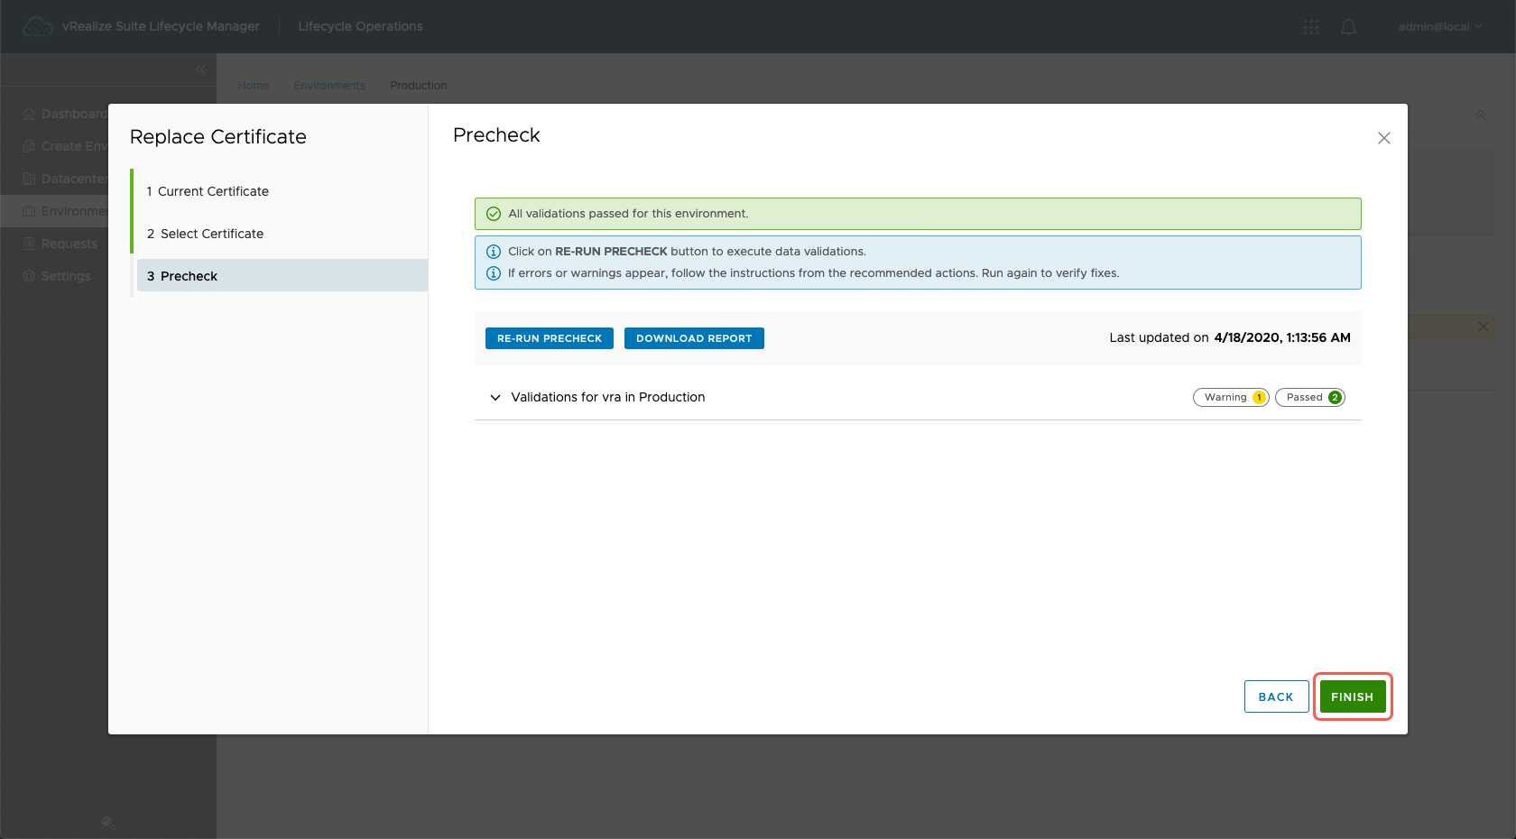Click the Settings gear icon in sidebar

click(29, 276)
